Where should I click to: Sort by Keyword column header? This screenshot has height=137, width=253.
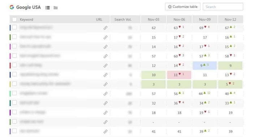click(26, 19)
